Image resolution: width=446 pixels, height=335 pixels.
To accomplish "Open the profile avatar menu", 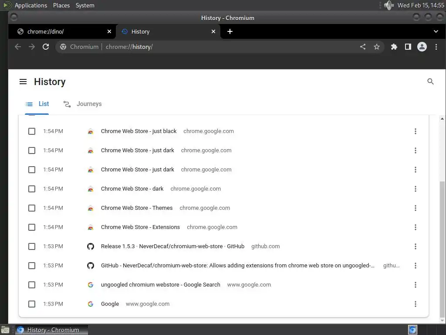I will click(x=422, y=47).
